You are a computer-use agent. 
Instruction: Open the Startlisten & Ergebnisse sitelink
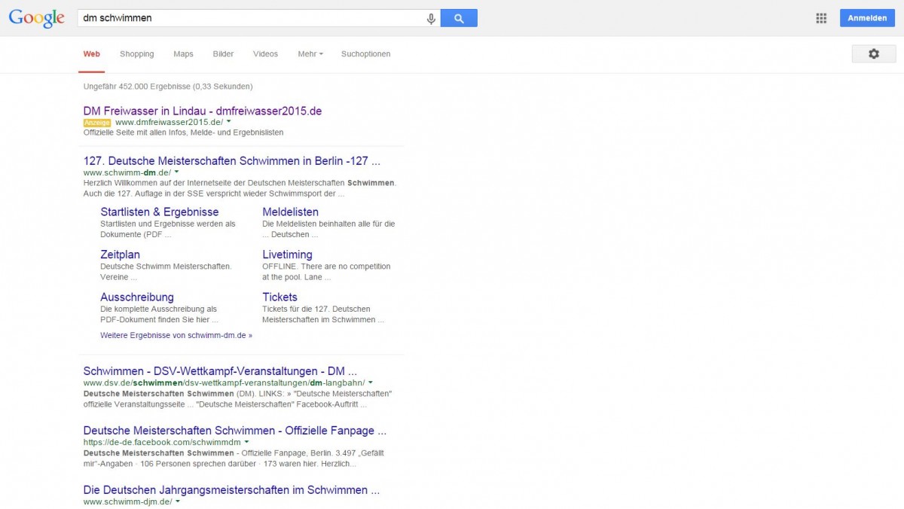[x=160, y=212]
